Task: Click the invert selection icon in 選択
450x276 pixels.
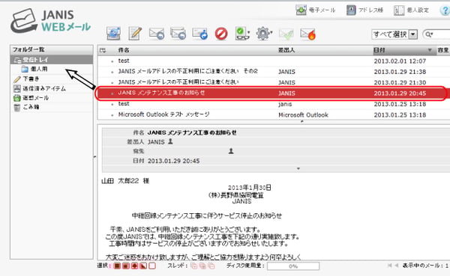Action: (143, 266)
